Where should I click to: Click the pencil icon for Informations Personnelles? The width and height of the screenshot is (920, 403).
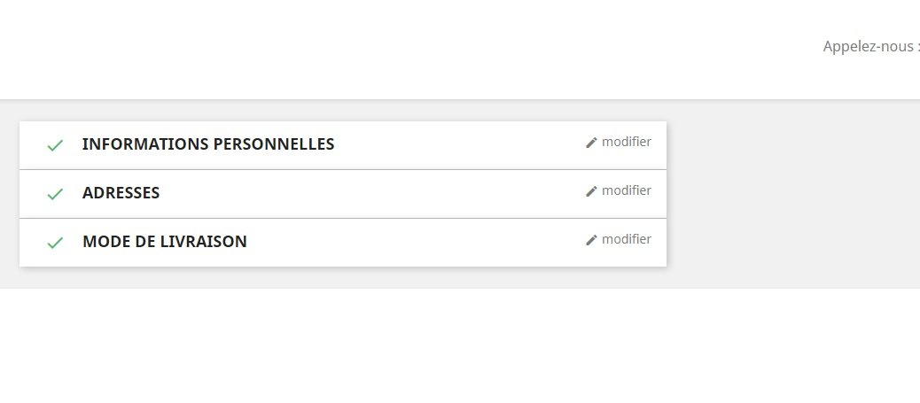pos(592,143)
